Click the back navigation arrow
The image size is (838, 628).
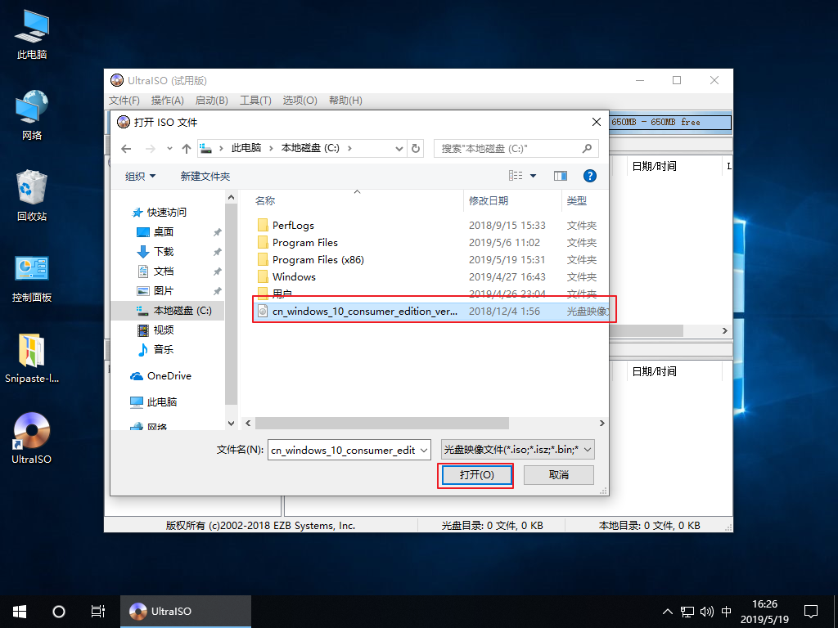point(125,148)
